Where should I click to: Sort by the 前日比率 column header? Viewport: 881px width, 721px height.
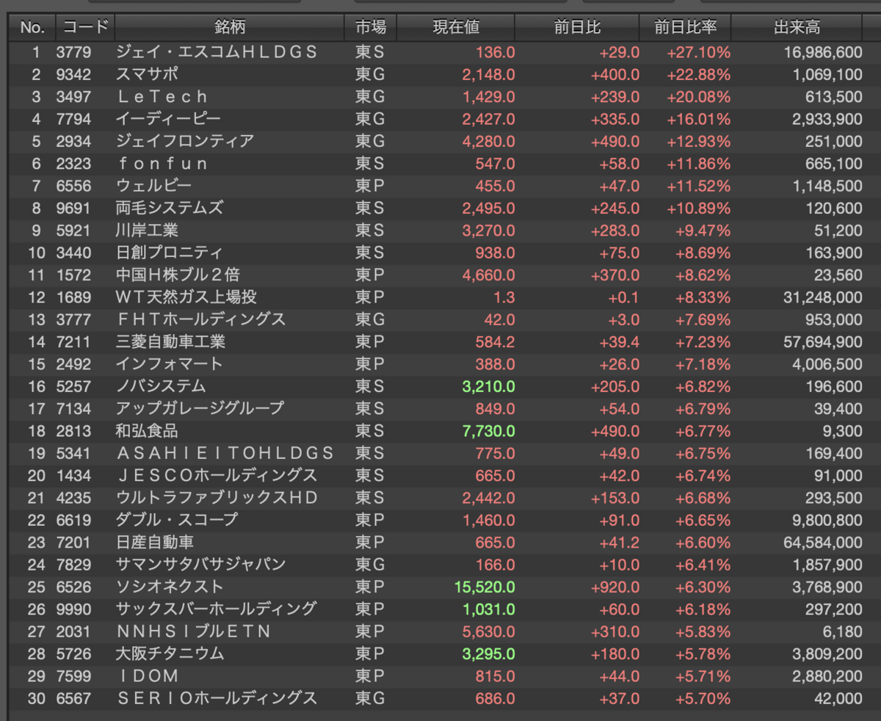[685, 28]
